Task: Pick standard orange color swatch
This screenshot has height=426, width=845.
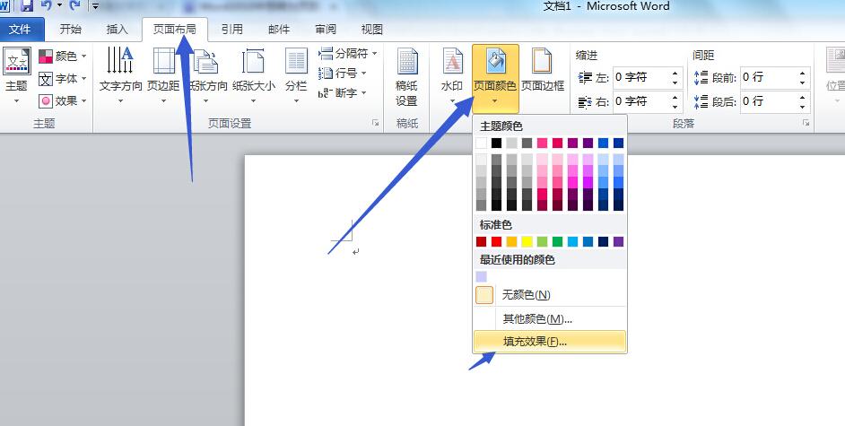Action: [x=511, y=242]
